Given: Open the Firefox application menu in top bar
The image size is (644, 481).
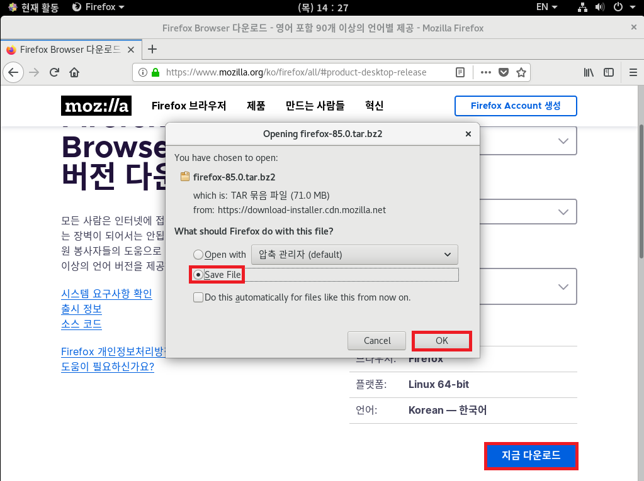Looking at the screenshot, I should [x=98, y=8].
